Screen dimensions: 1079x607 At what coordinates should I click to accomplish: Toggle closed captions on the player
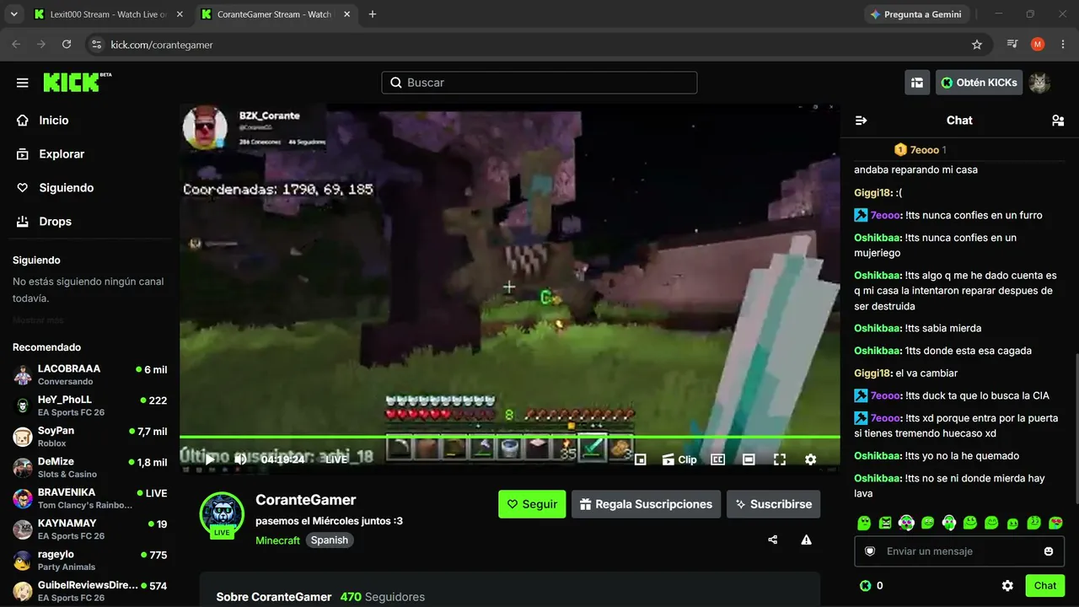718,459
